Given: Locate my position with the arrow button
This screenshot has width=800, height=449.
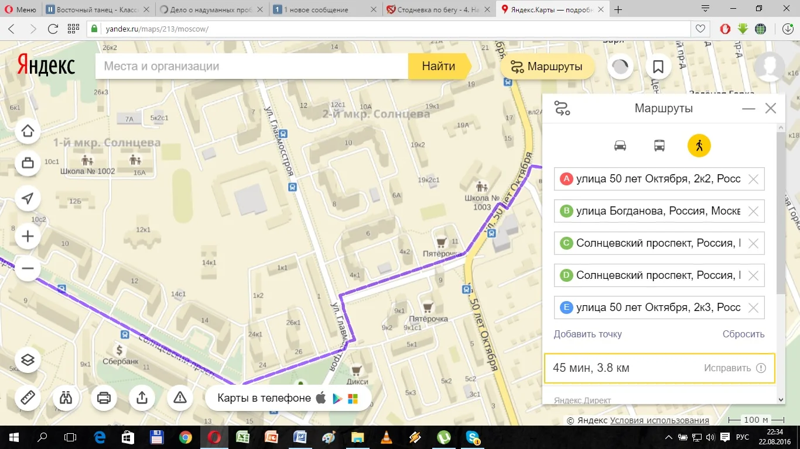Looking at the screenshot, I should coord(28,199).
